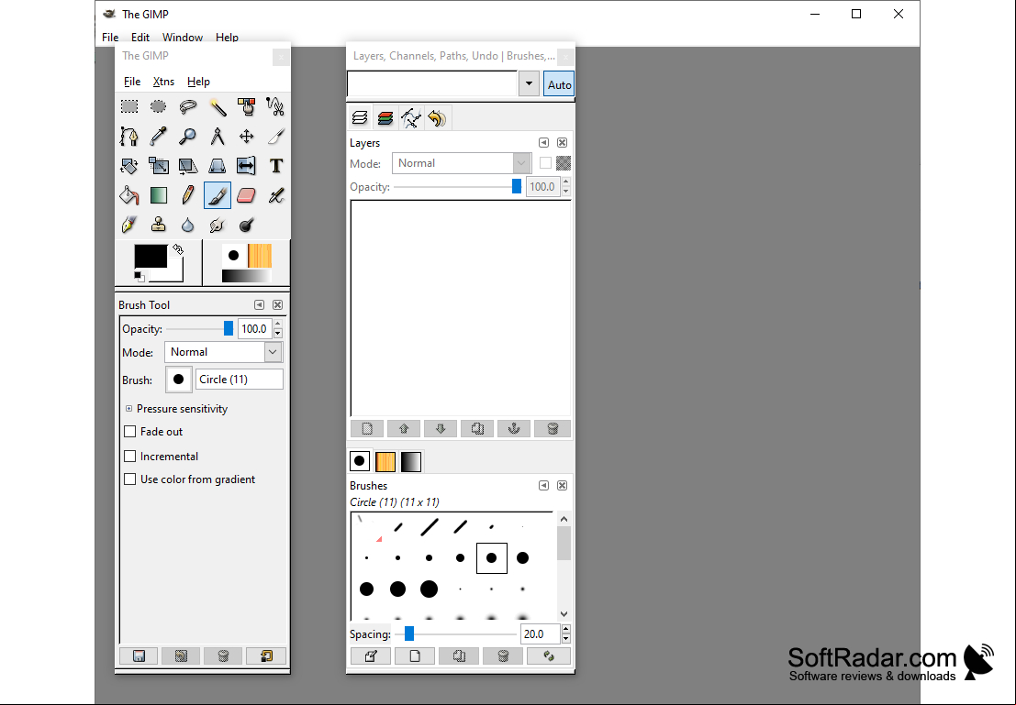Select the Text tool
1016x705 pixels.
coord(275,166)
